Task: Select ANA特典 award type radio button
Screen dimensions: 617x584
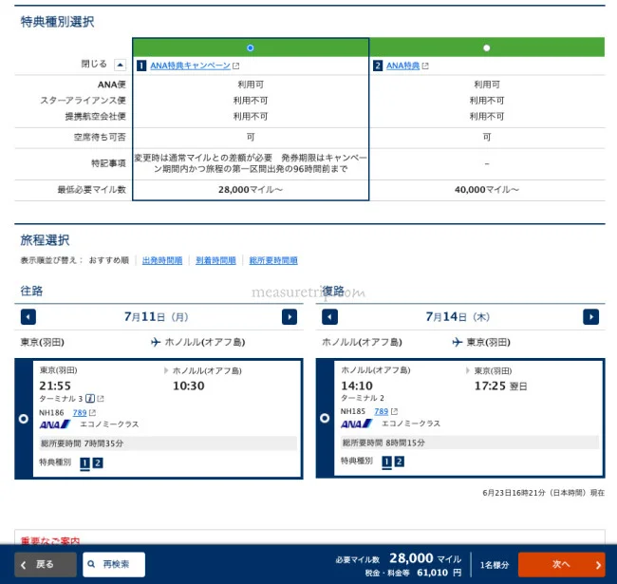Action: click(x=486, y=48)
